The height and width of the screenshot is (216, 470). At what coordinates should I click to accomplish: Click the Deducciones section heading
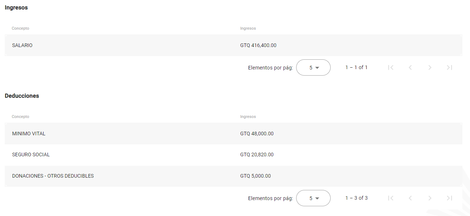22,96
